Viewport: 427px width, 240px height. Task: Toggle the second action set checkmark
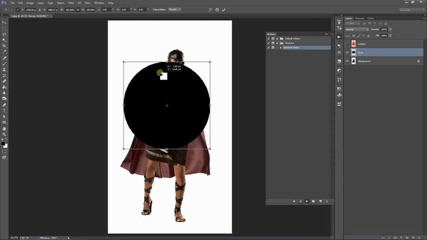coord(268,43)
